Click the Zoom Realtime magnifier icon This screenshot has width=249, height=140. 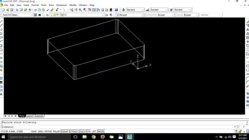pos(76,10)
